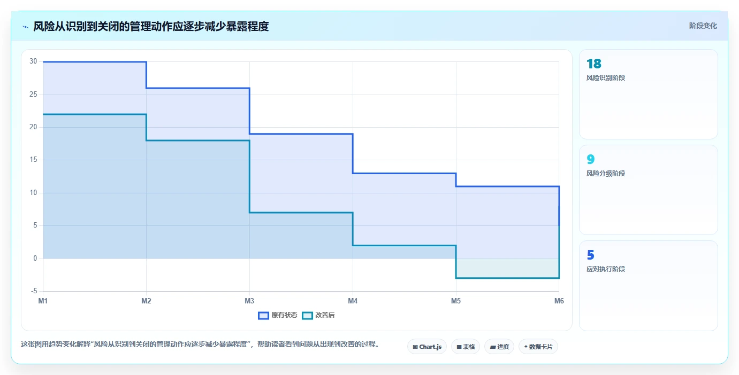
Task: Click the 25 y-axis label
Action: (33, 95)
